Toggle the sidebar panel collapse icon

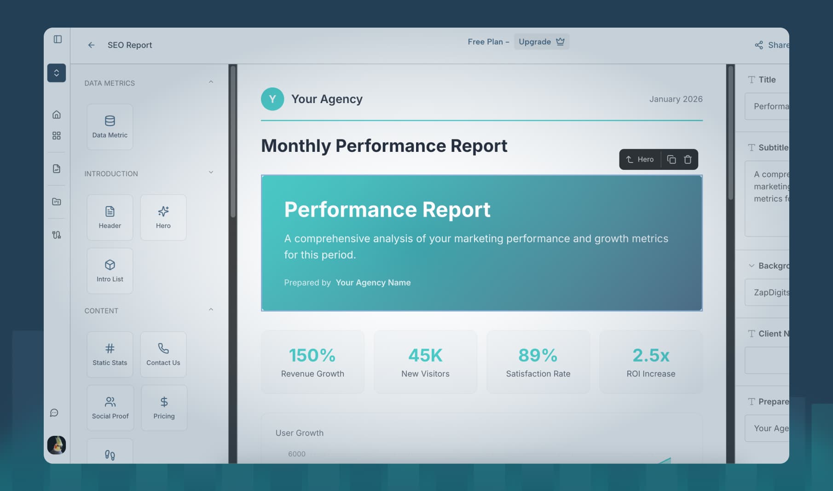(58, 39)
